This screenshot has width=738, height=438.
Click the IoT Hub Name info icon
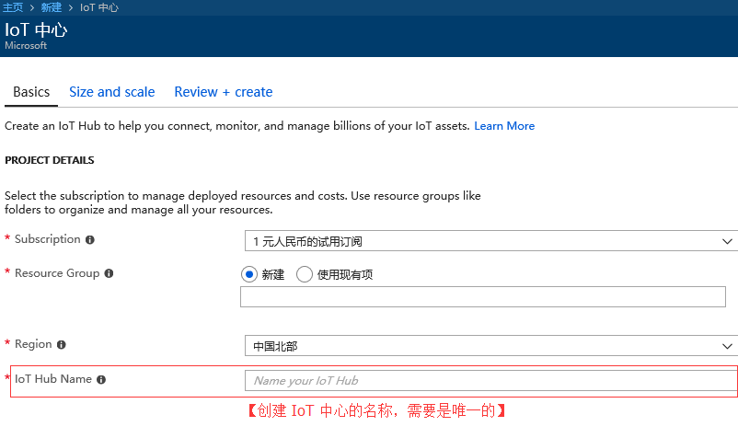[x=101, y=380]
